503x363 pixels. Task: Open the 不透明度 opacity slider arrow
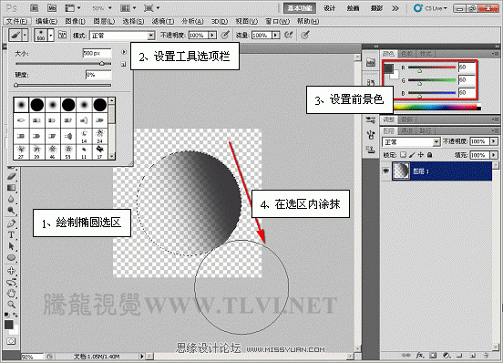click(x=212, y=35)
